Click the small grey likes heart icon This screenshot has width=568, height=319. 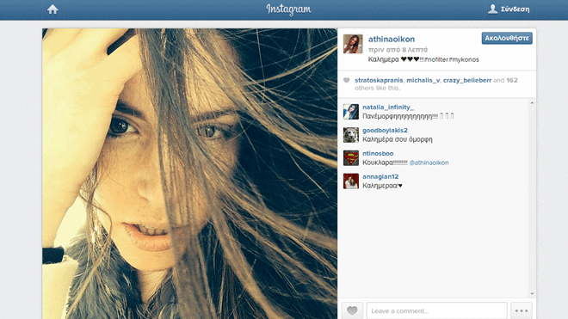pyautogui.click(x=346, y=80)
